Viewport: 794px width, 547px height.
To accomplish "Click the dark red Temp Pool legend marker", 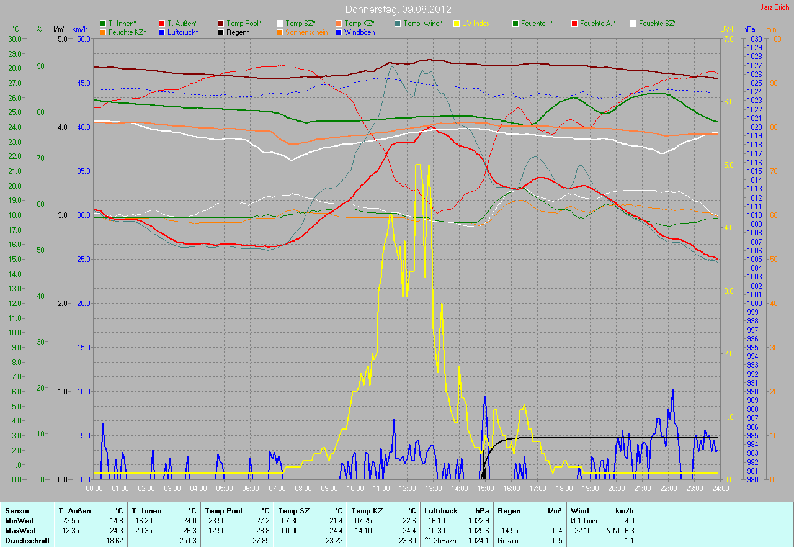I will pos(221,24).
